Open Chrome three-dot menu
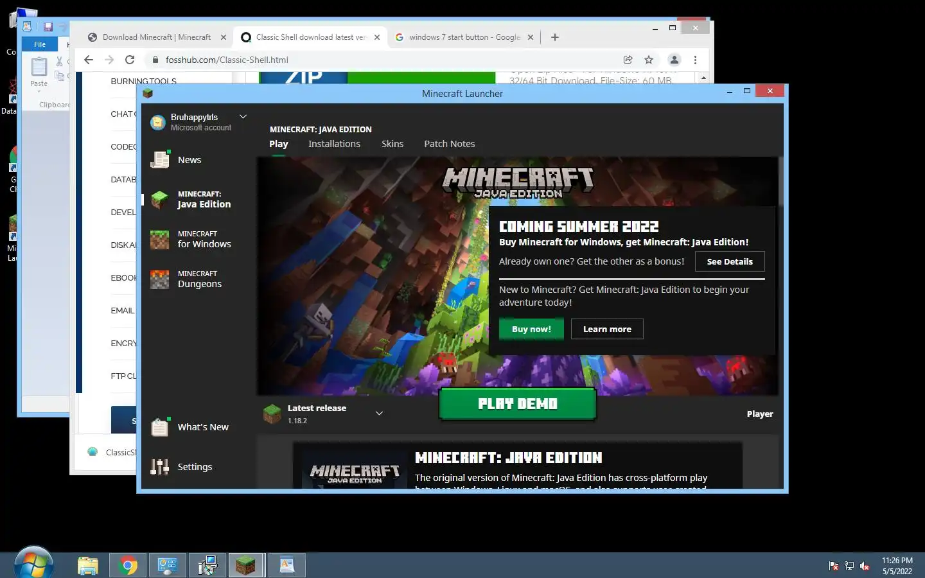 click(695, 60)
